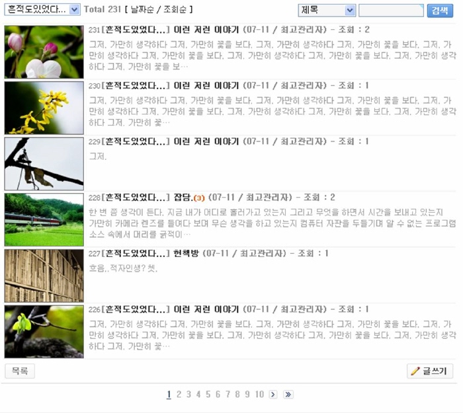Go to page 7
Viewport: 463px width, 413px height.
[228, 394]
